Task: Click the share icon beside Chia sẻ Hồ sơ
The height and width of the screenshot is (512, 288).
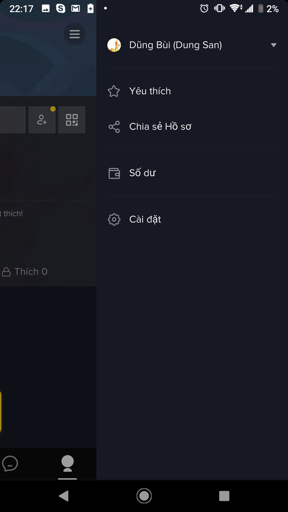Action: pos(114,127)
